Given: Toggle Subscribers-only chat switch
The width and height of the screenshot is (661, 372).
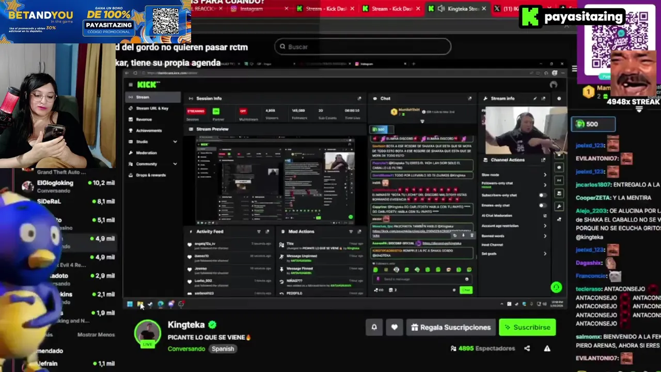Looking at the screenshot, I should 543,195.
